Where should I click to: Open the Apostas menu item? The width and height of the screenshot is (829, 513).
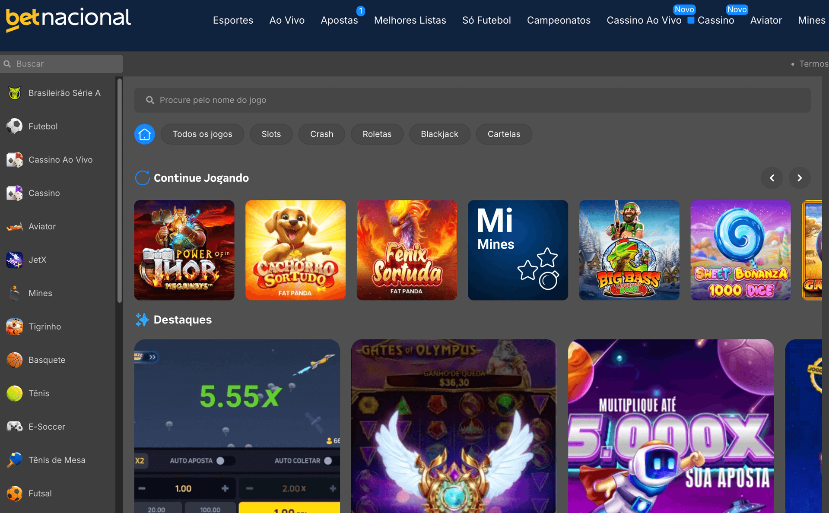[x=339, y=20]
